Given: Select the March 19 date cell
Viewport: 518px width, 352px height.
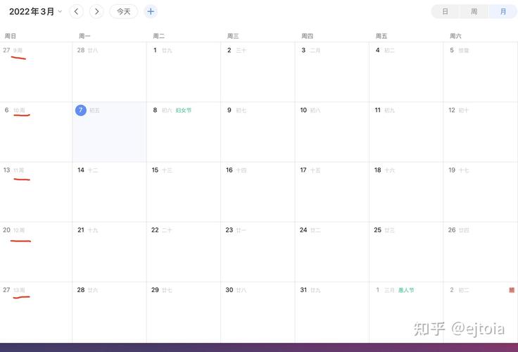Looking at the screenshot, I should [x=480, y=191].
